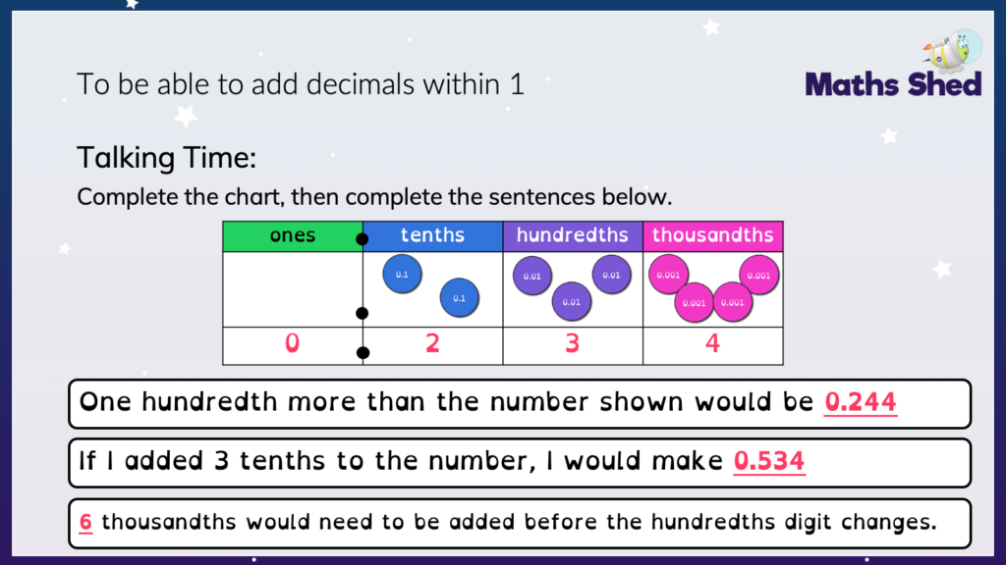Click the red answer 0.534
This screenshot has height=565, width=1006.
pyautogui.click(x=769, y=461)
